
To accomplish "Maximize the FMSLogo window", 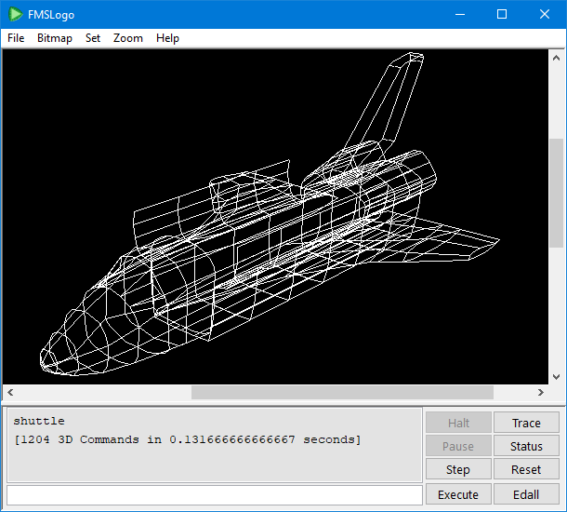I will click(x=502, y=14).
